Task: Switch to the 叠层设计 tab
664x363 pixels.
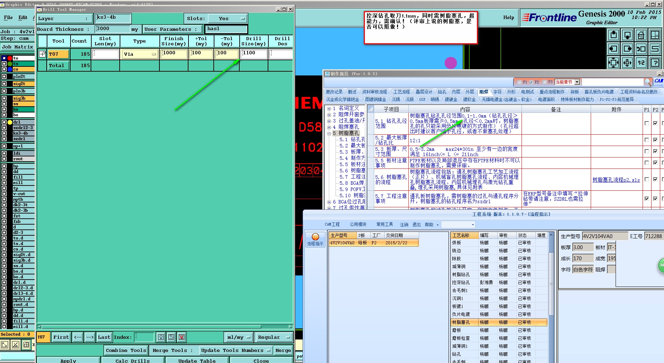Action: tap(424, 92)
